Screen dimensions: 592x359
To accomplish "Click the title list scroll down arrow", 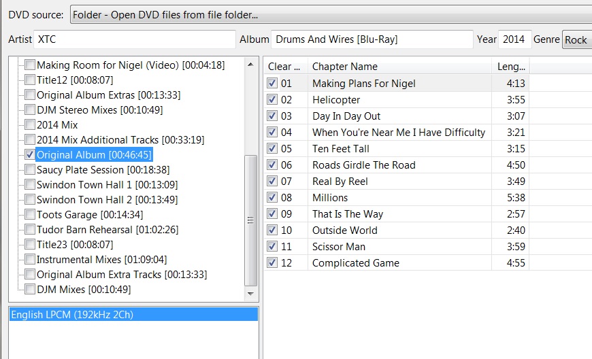I will tap(250, 293).
